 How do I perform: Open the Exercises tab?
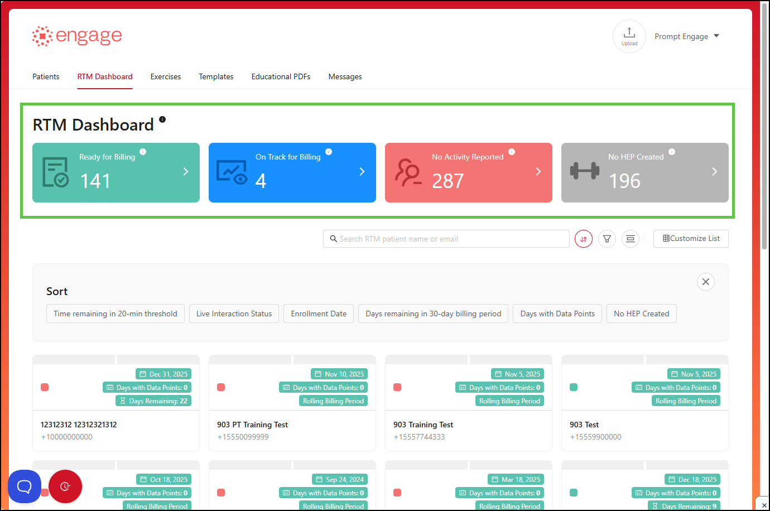coord(166,76)
